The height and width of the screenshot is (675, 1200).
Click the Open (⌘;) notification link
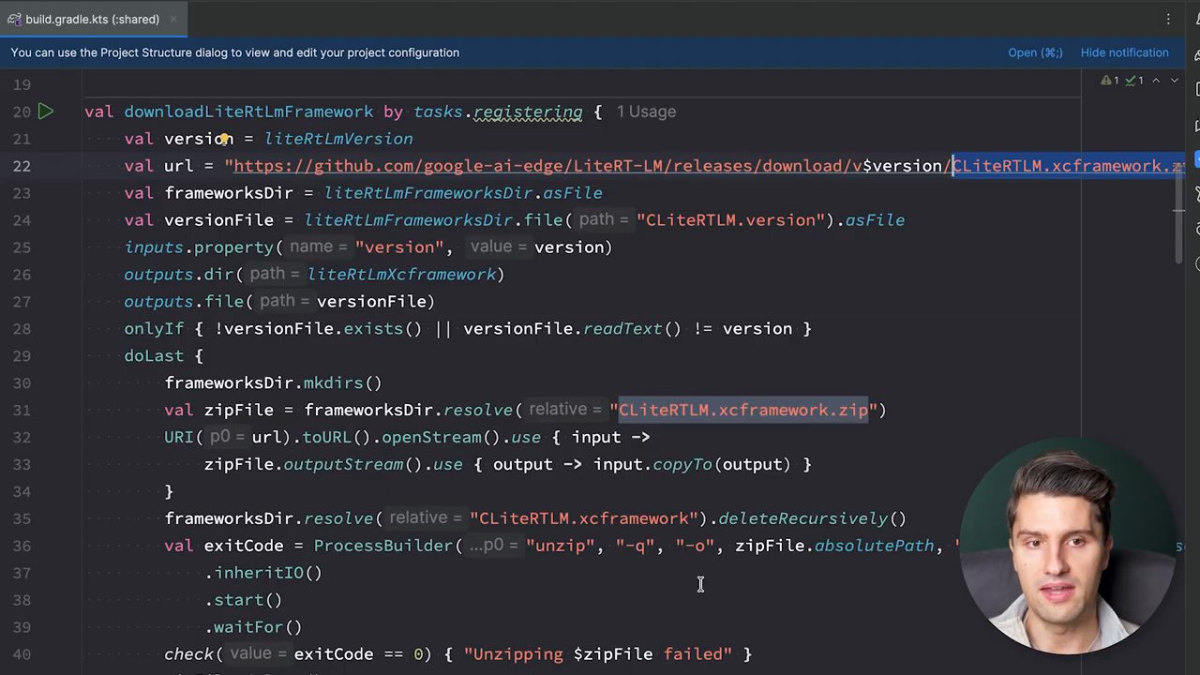click(1035, 52)
